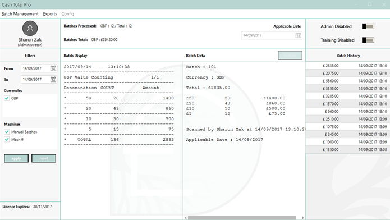Uncheck the Mach 9 machine checkbox
This screenshot has height=220, width=390.
tap(7, 140)
